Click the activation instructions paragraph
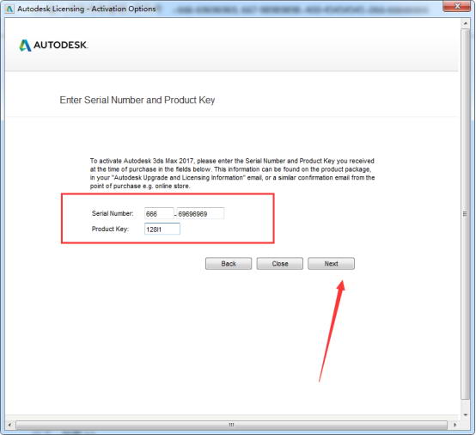The width and height of the screenshot is (476, 435). [x=232, y=174]
